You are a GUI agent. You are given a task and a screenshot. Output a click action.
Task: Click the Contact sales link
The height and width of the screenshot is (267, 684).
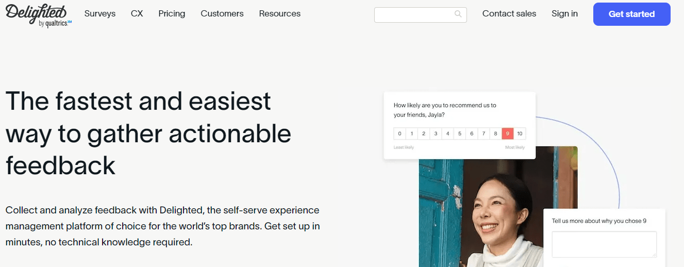(509, 14)
